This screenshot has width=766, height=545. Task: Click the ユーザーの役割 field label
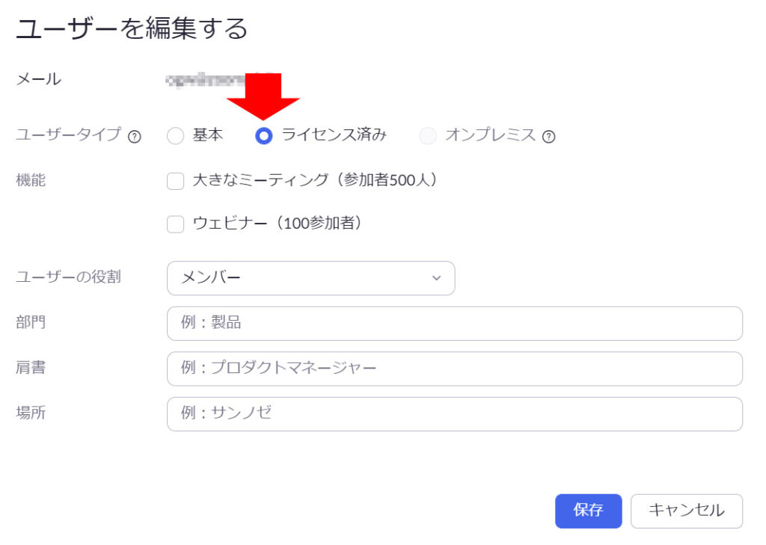pyautogui.click(x=68, y=277)
